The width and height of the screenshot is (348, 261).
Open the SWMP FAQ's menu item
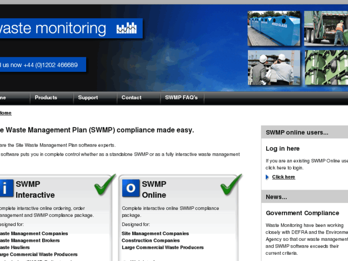pos(181,98)
